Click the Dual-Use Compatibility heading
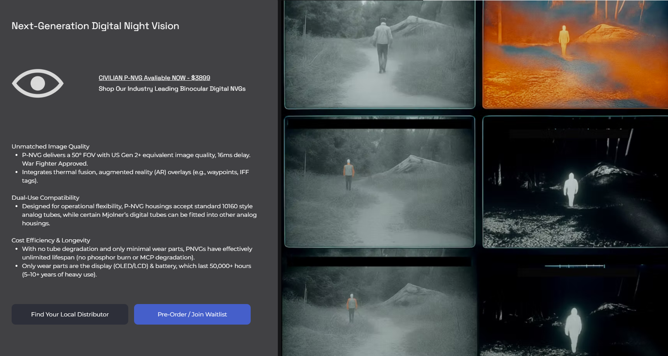This screenshot has height=356, width=668. pyautogui.click(x=45, y=198)
